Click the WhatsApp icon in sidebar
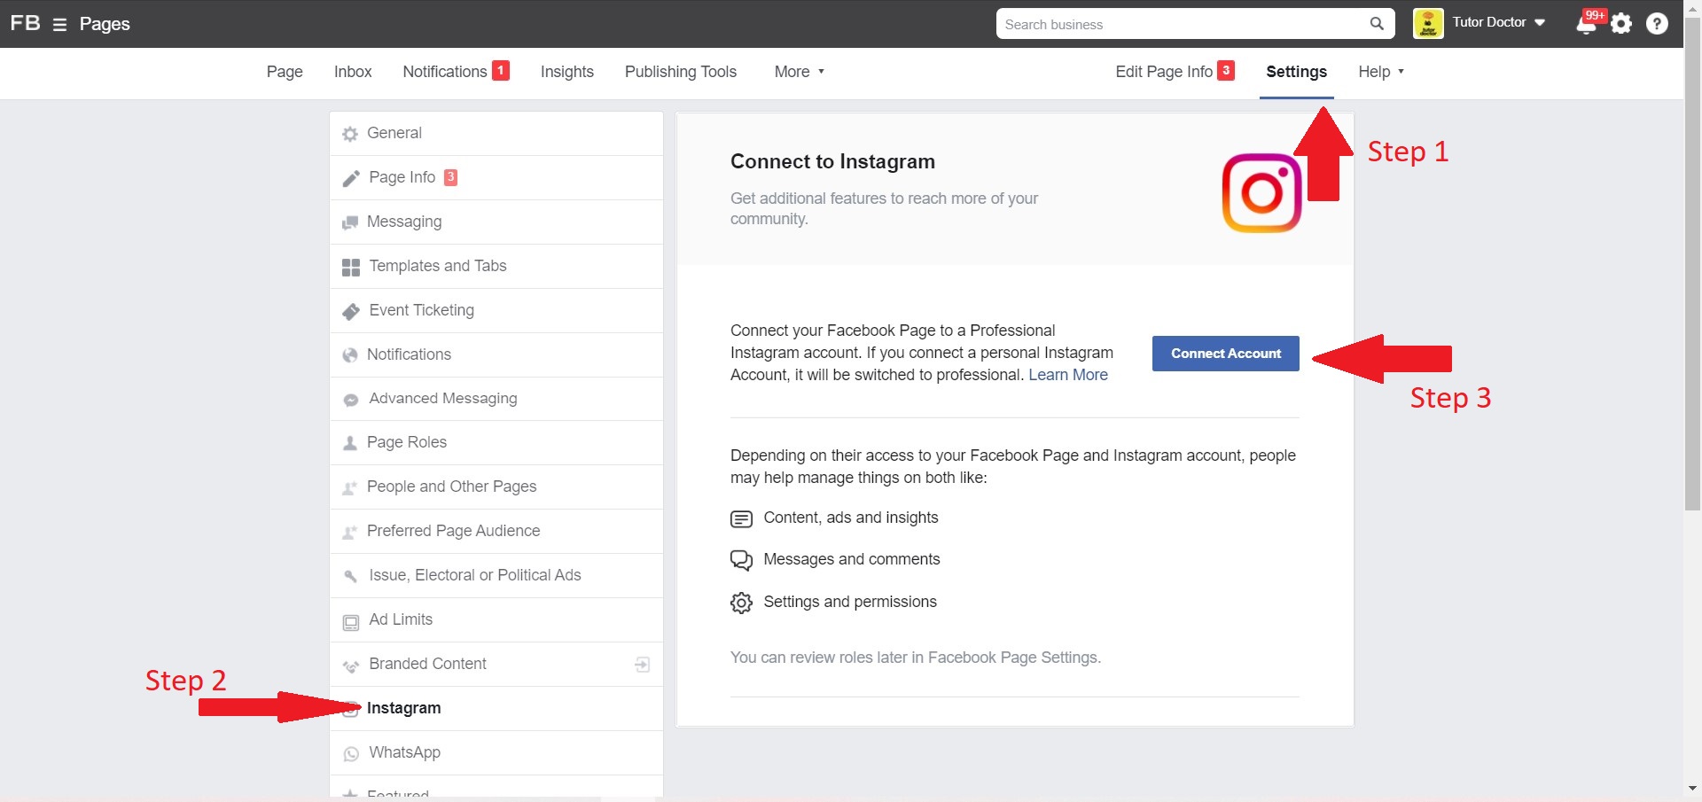 [x=351, y=753]
